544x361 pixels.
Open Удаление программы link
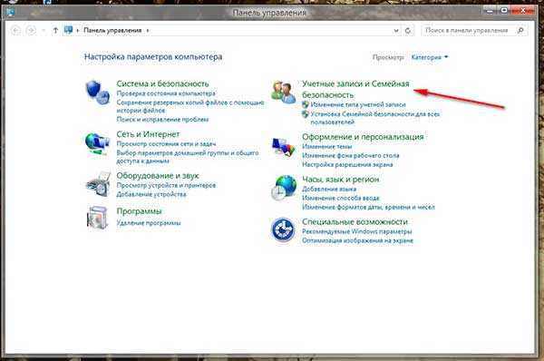tap(149, 223)
